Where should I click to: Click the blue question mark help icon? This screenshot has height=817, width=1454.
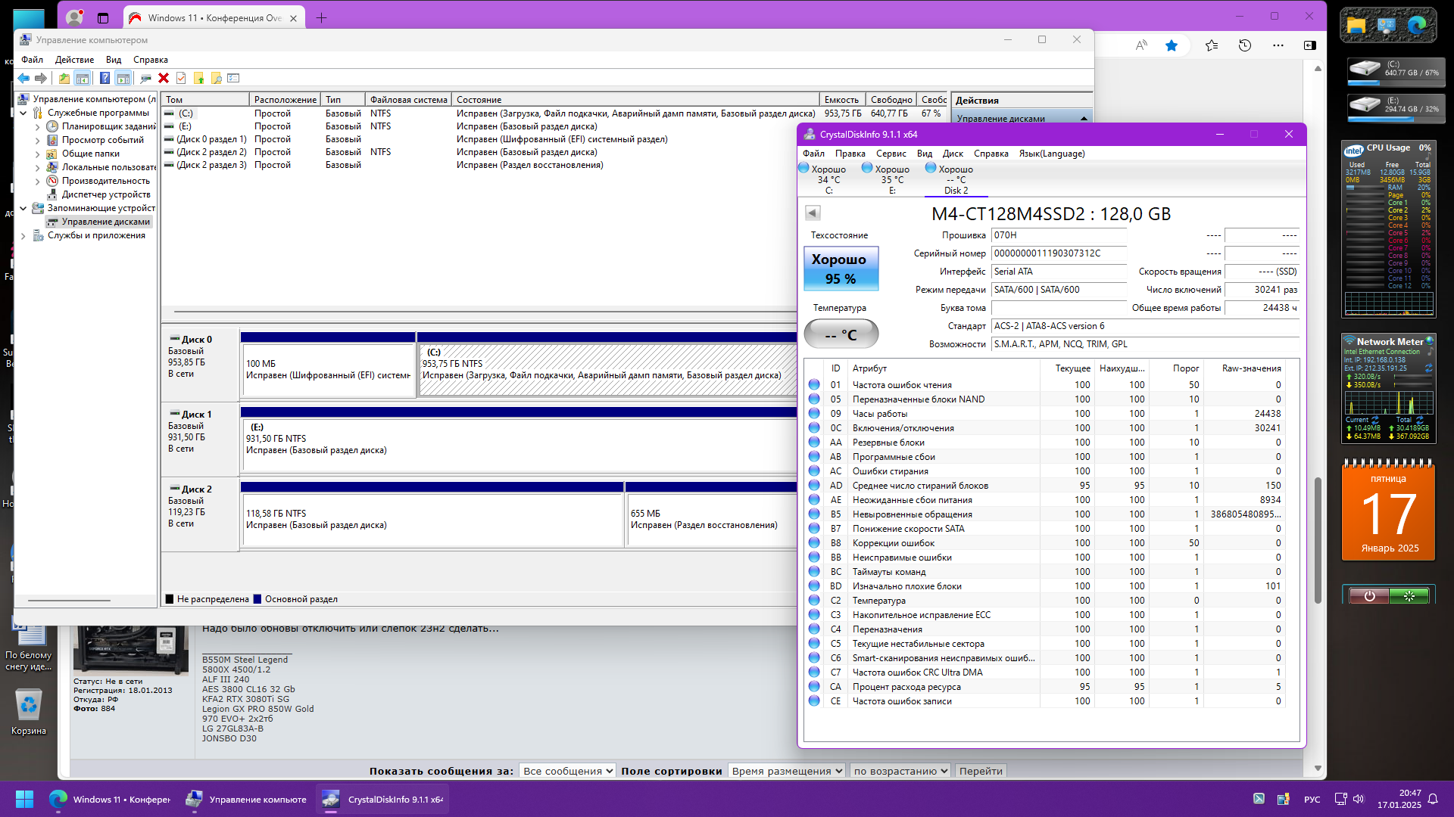click(105, 78)
